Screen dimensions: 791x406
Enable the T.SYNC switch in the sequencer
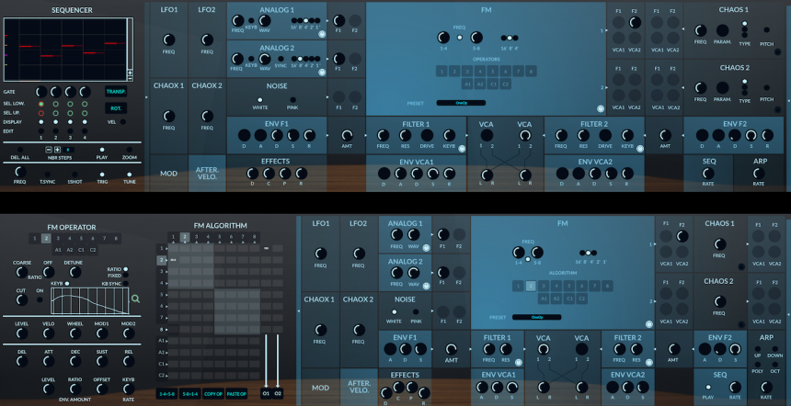tap(48, 175)
